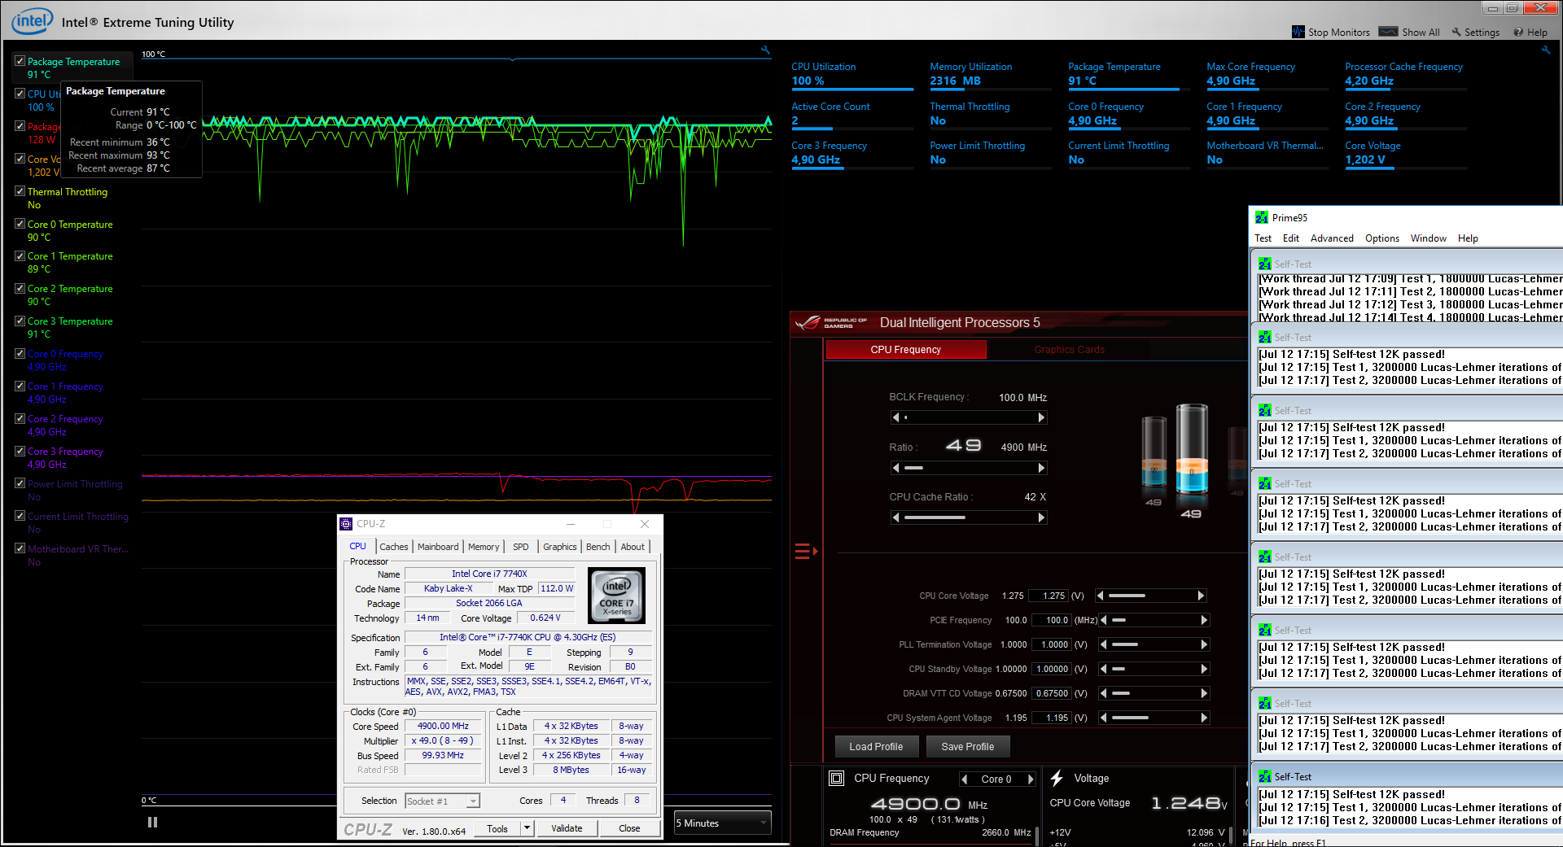Uncheck Power Limit Throttling monitor
1563x847 pixels.
click(x=20, y=483)
